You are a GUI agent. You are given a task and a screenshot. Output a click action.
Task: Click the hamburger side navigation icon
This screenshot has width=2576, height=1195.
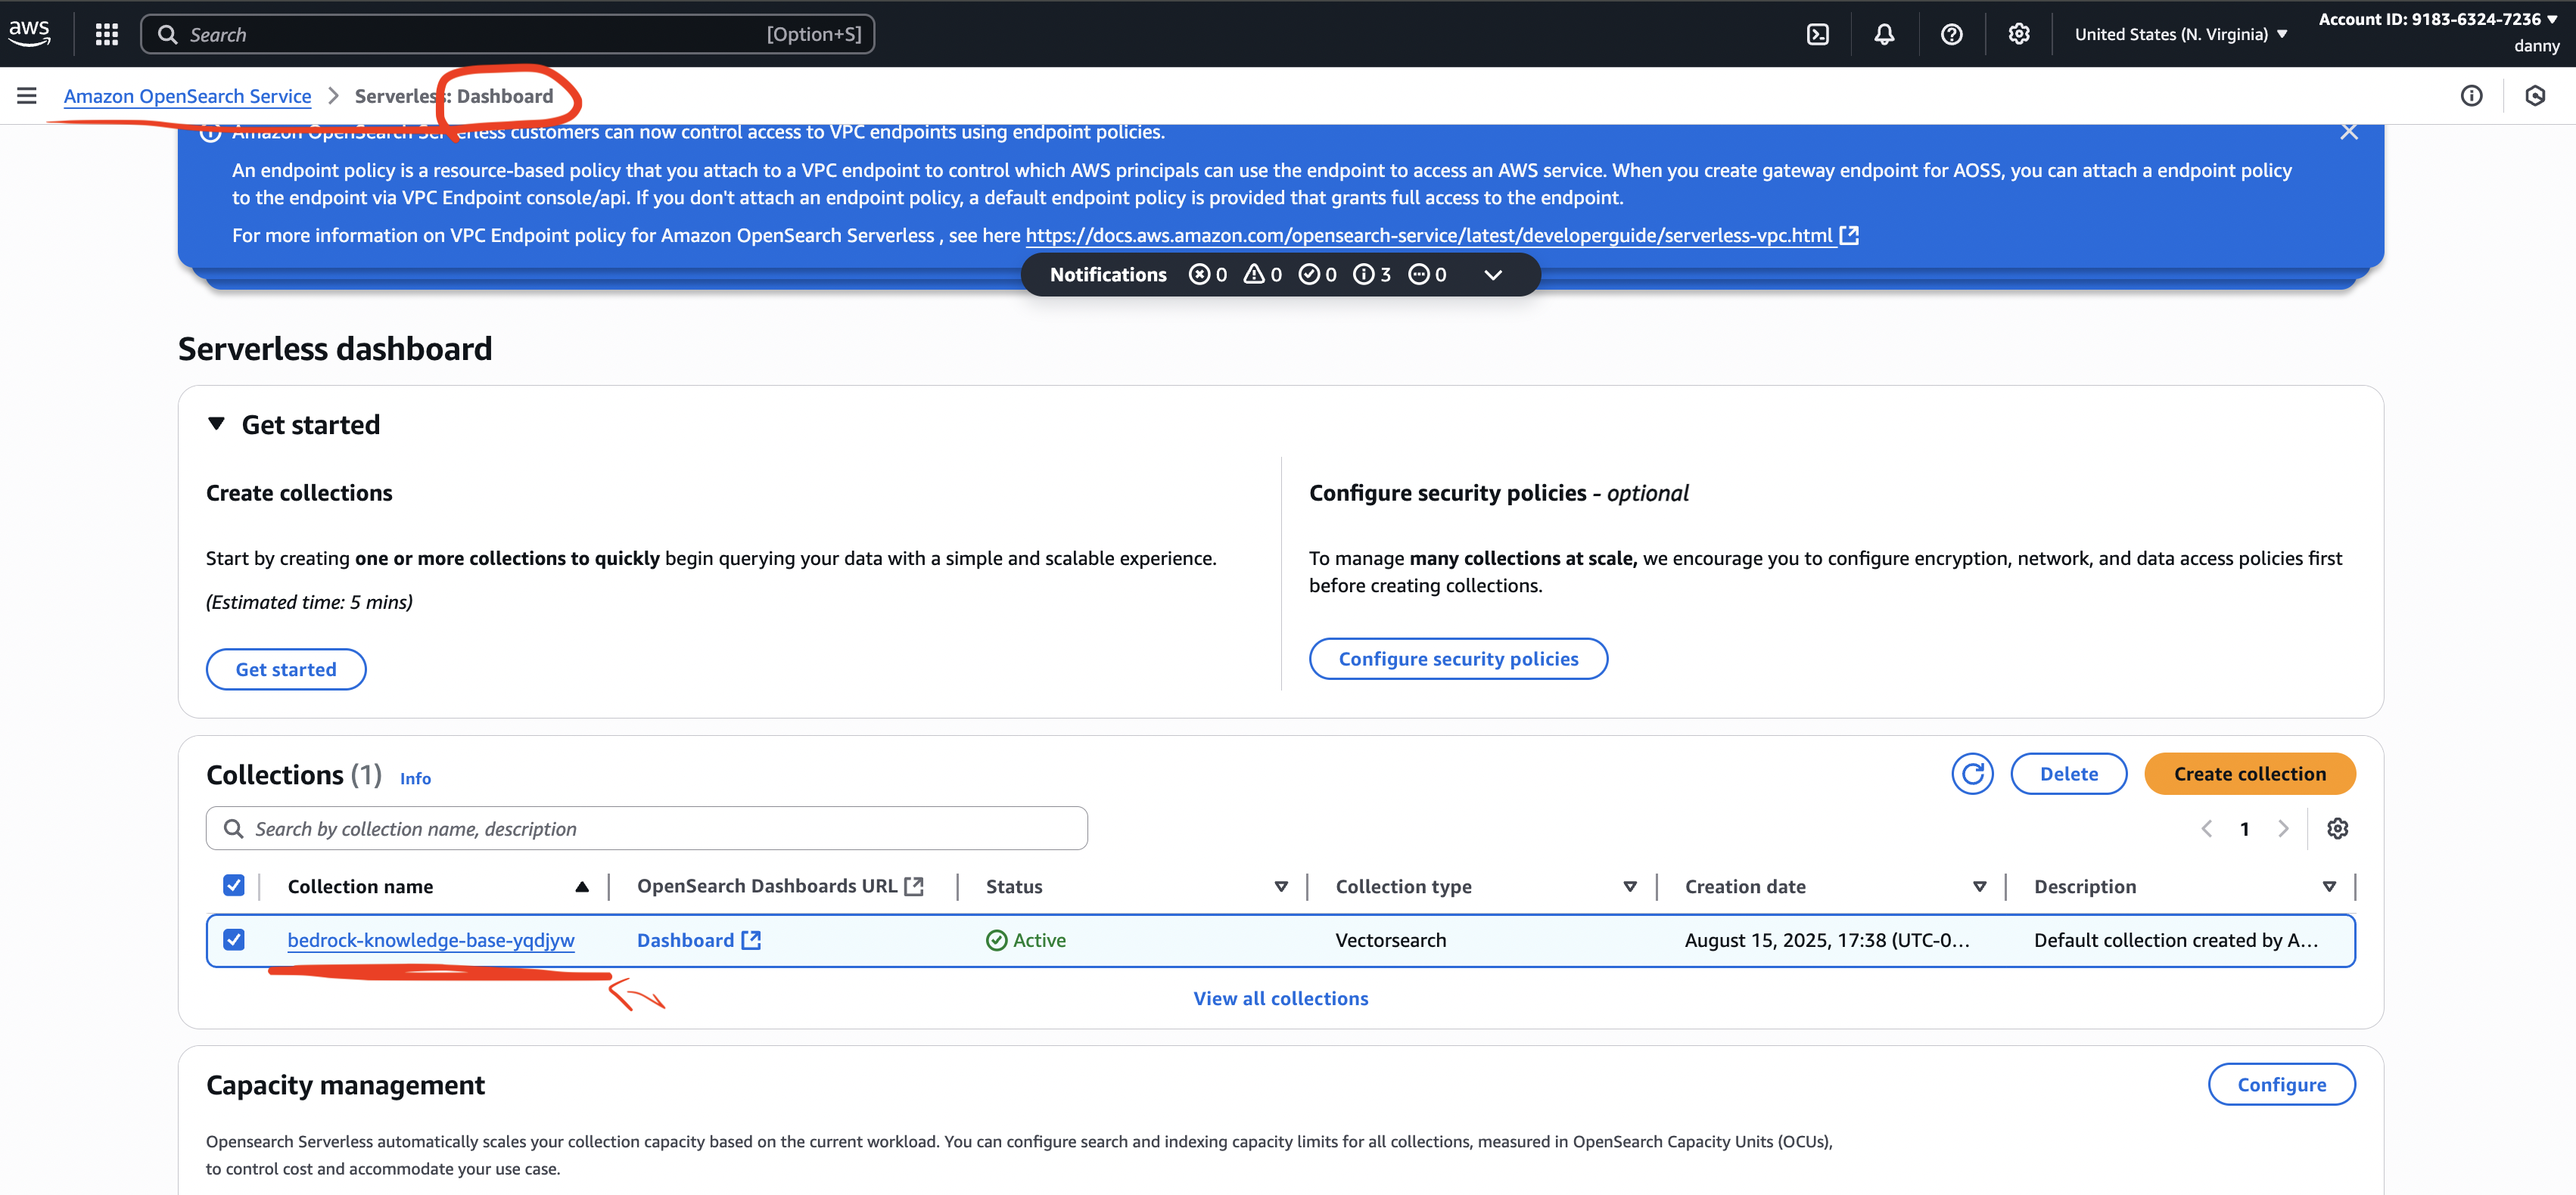point(27,96)
